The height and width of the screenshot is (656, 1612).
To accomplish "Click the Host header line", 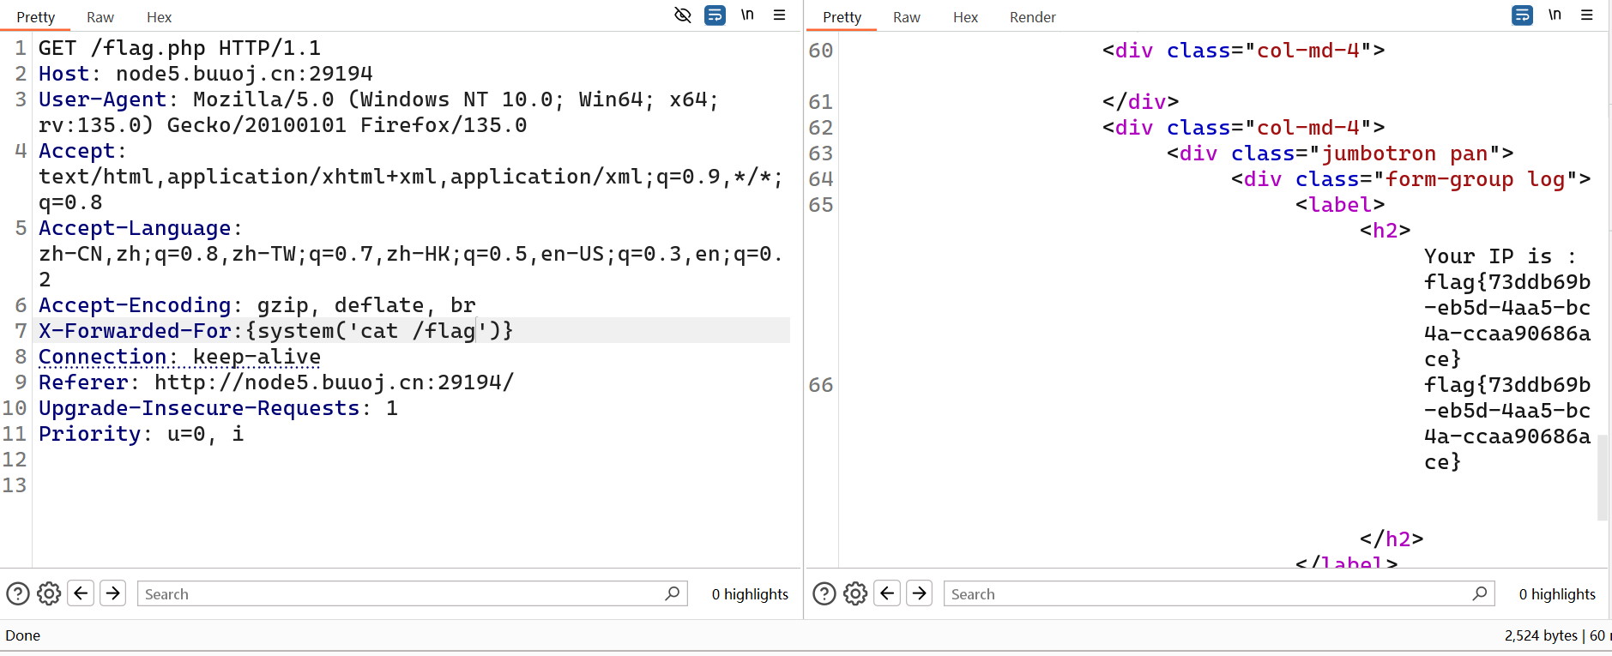I will tap(205, 74).
